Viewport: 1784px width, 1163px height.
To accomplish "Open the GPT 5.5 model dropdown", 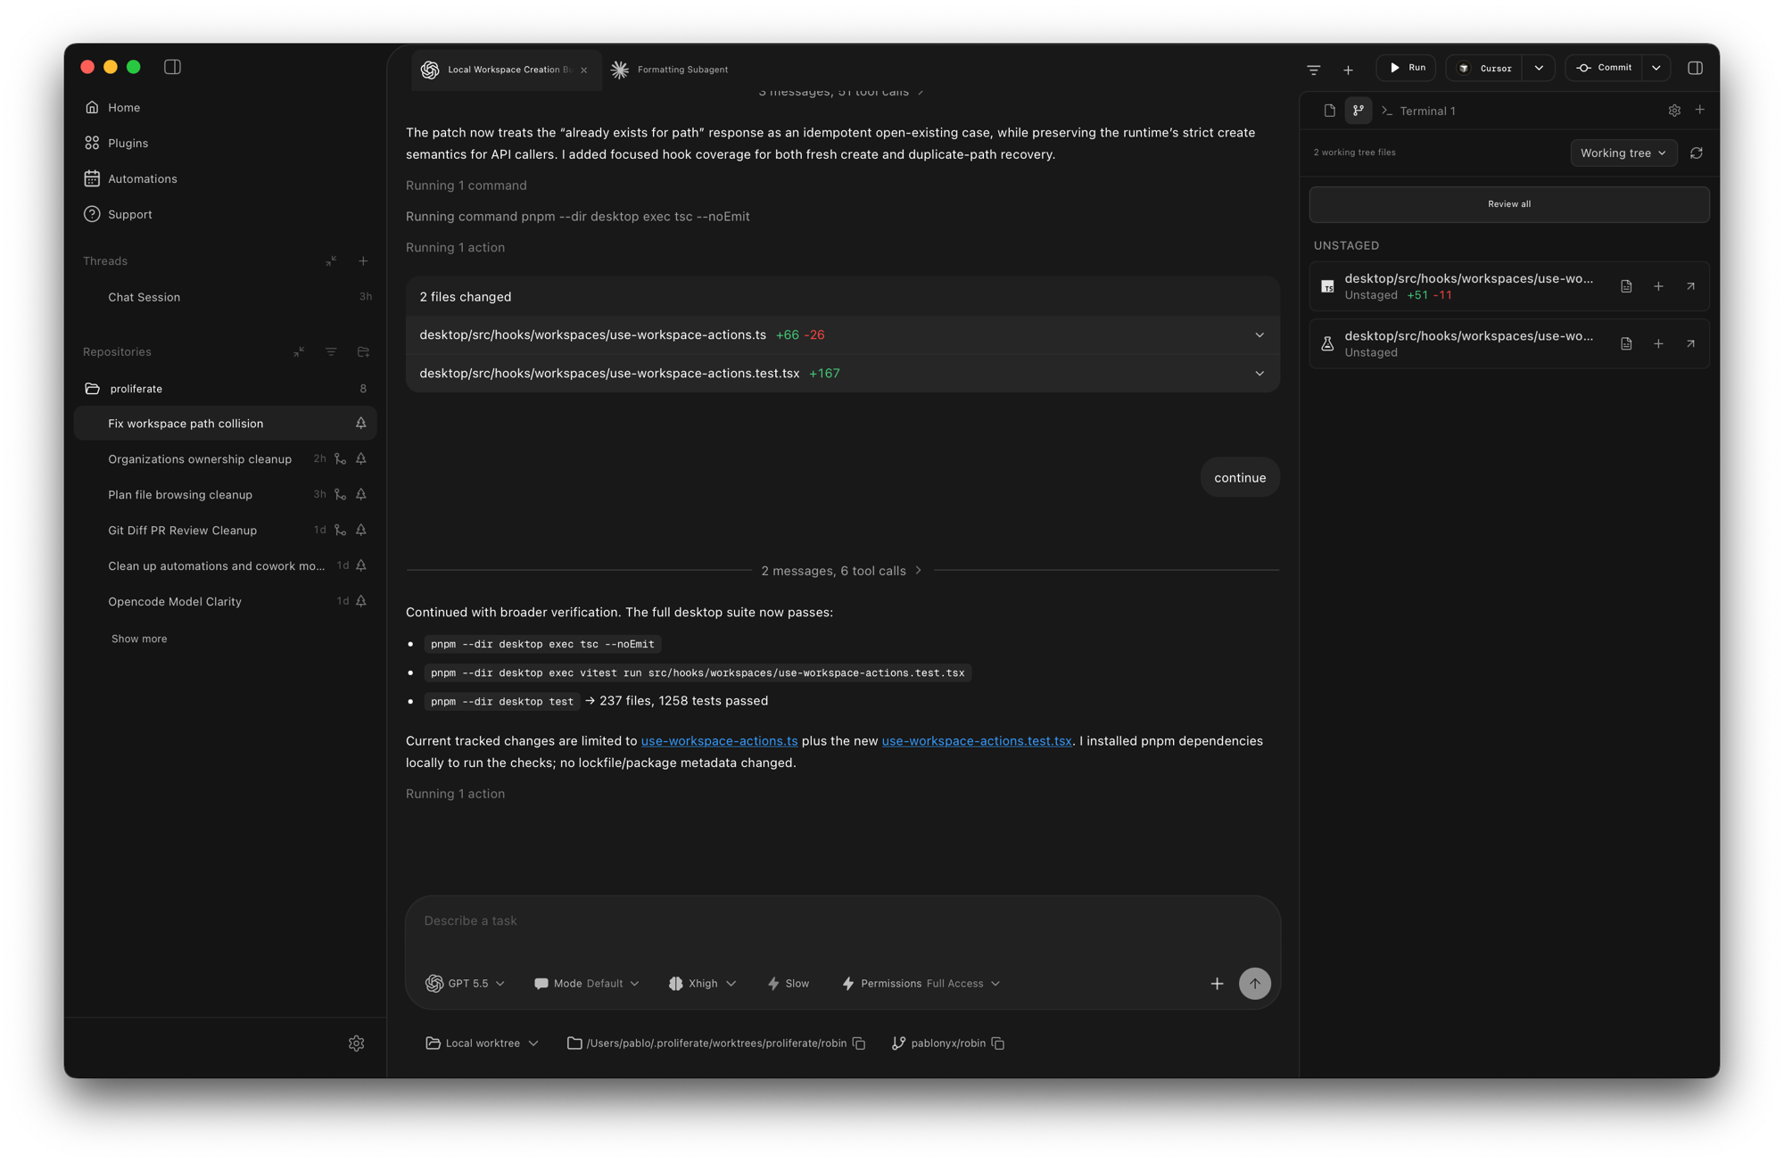I will [x=466, y=984].
